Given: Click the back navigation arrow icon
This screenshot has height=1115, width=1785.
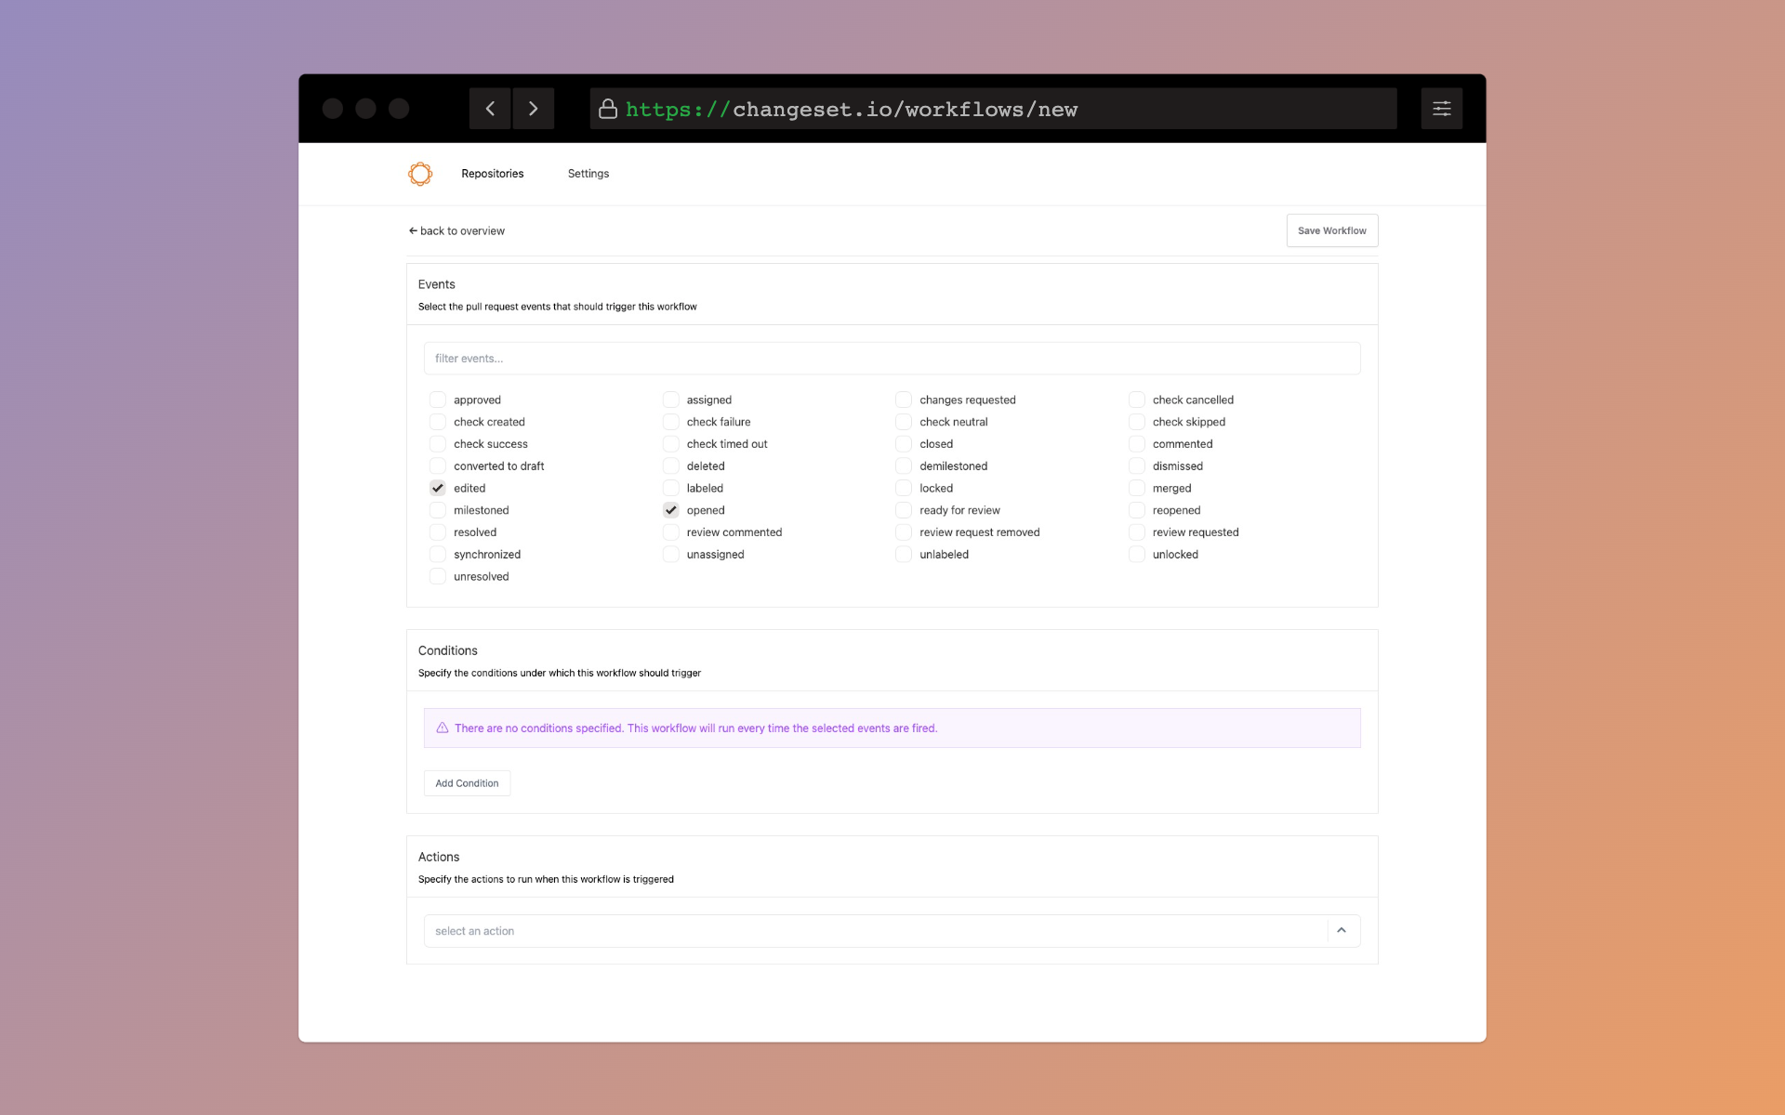Looking at the screenshot, I should 490,108.
